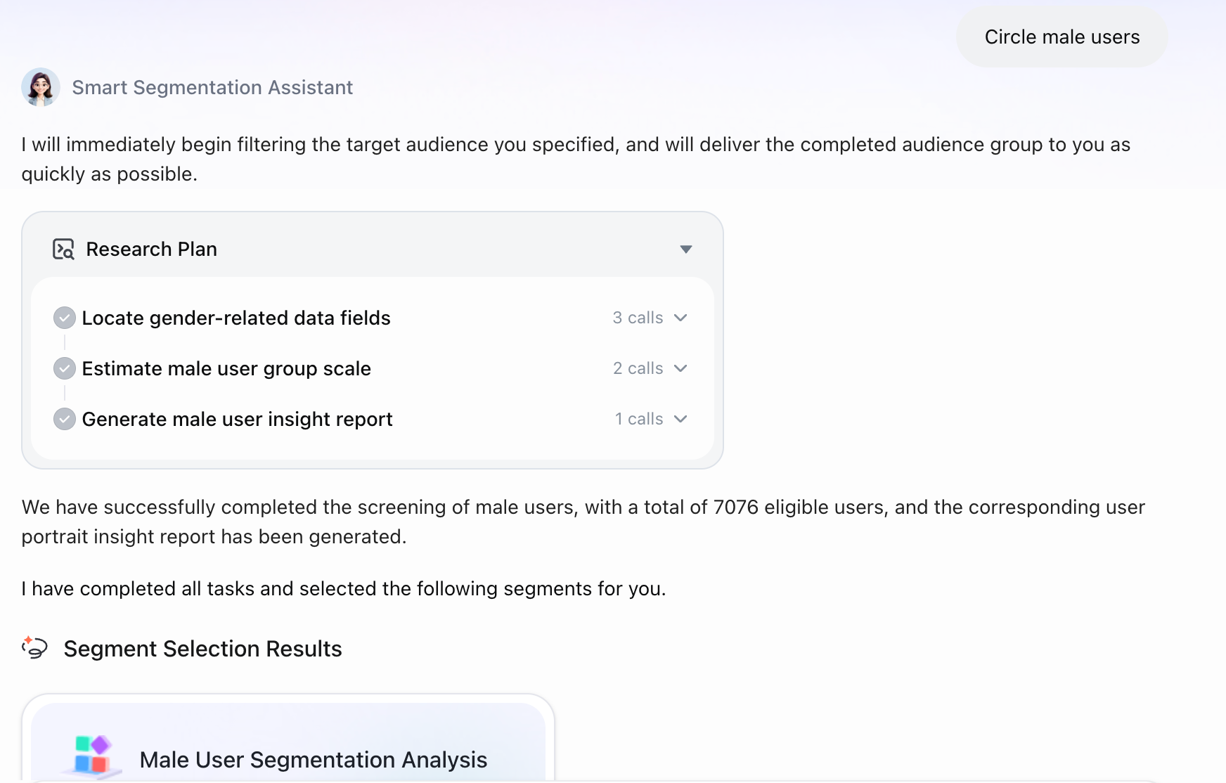Screen dimensions: 1226x783
Task: Click the Research Plan header title
Action: click(x=151, y=250)
